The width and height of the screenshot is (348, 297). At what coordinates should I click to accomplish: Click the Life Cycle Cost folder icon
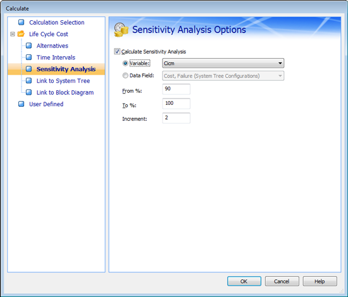click(x=21, y=33)
